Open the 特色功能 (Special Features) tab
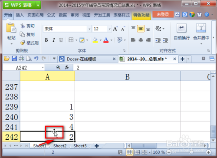The height and width of the screenshot is (158, 217). (x=141, y=15)
